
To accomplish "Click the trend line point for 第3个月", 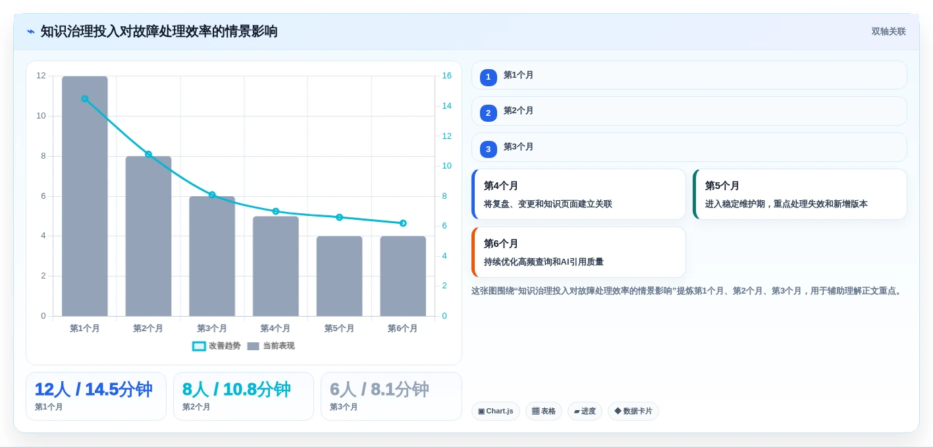I will [x=212, y=195].
